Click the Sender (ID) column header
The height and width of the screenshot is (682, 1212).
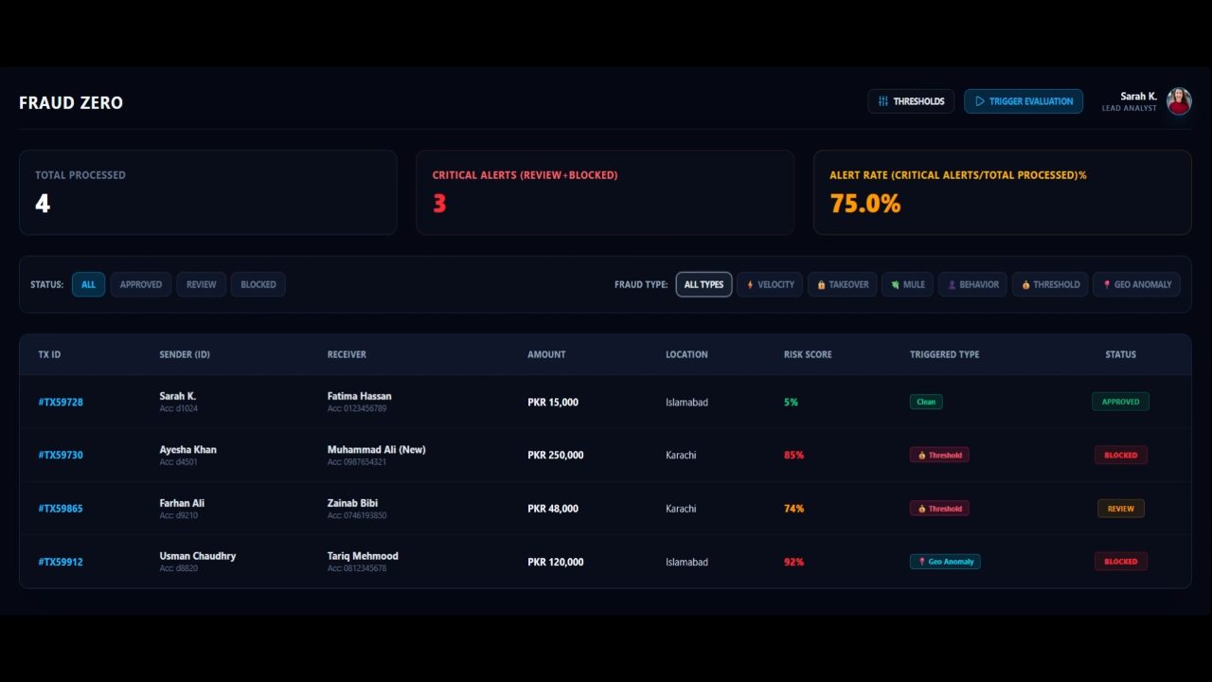(185, 354)
